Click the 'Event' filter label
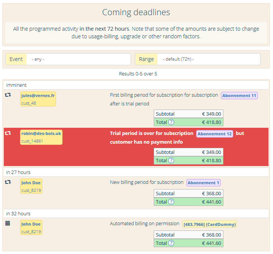The image size is (273, 254). [16, 59]
